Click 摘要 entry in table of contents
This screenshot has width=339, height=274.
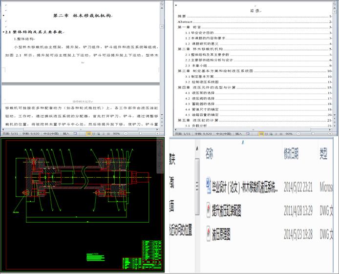pos(254,16)
